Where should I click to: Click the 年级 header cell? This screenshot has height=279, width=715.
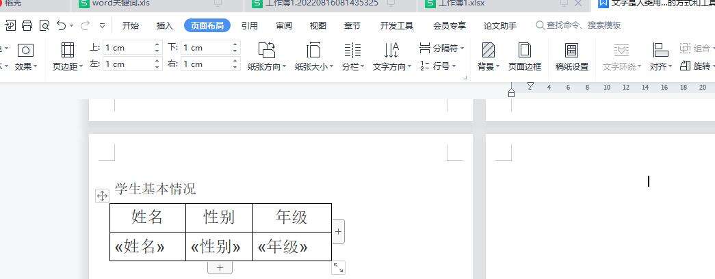[292, 217]
